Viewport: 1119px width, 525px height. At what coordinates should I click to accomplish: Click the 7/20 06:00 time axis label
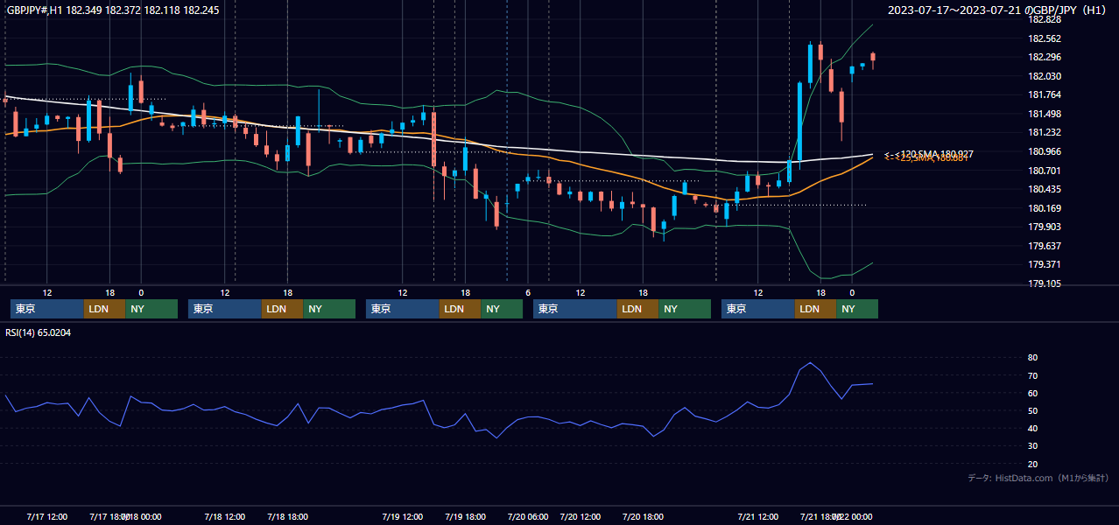[x=528, y=516]
